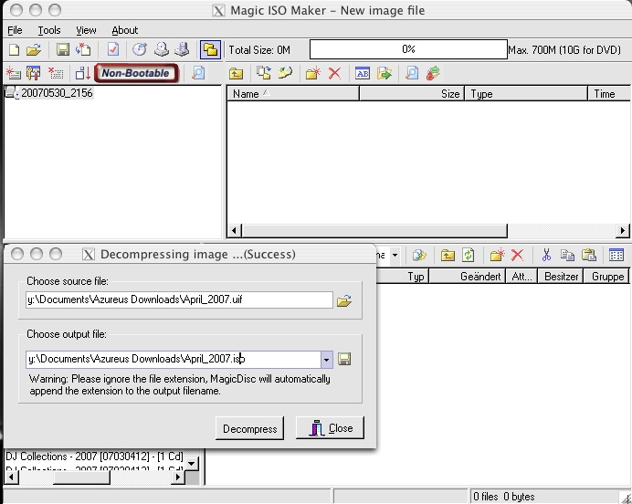The image size is (632, 504).
Task: Click the sort order icon
Action: click(x=83, y=73)
